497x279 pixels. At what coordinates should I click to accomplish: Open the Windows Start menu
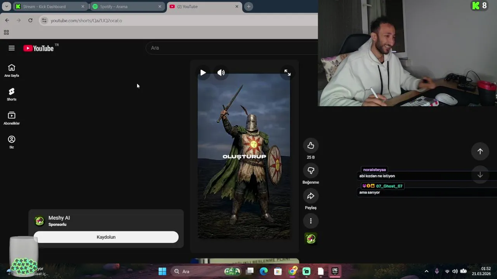pyautogui.click(x=162, y=271)
